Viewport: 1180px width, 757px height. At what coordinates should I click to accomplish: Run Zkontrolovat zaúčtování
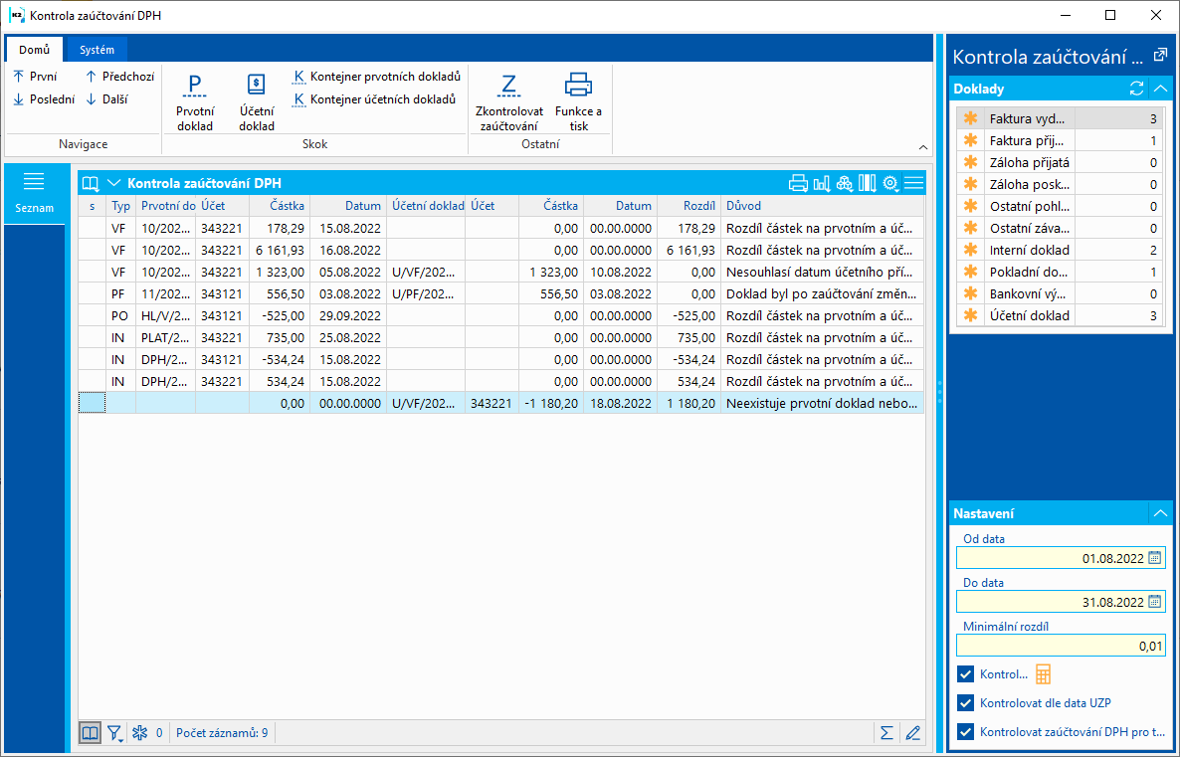pyautogui.click(x=507, y=86)
